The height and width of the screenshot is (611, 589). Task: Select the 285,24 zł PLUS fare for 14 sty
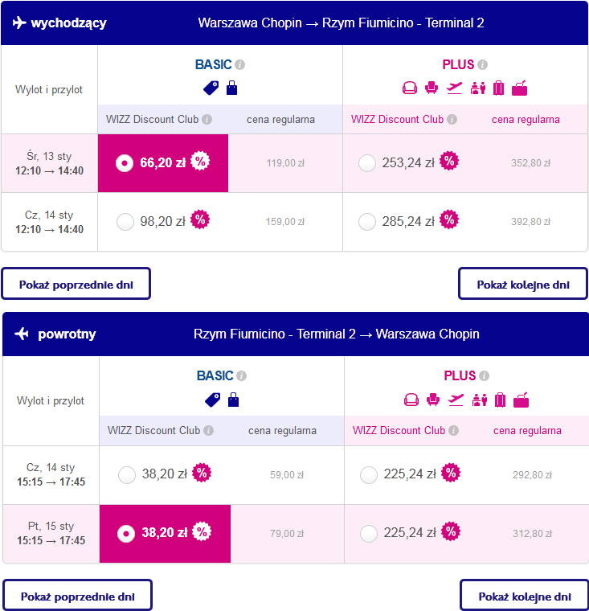coord(367,222)
